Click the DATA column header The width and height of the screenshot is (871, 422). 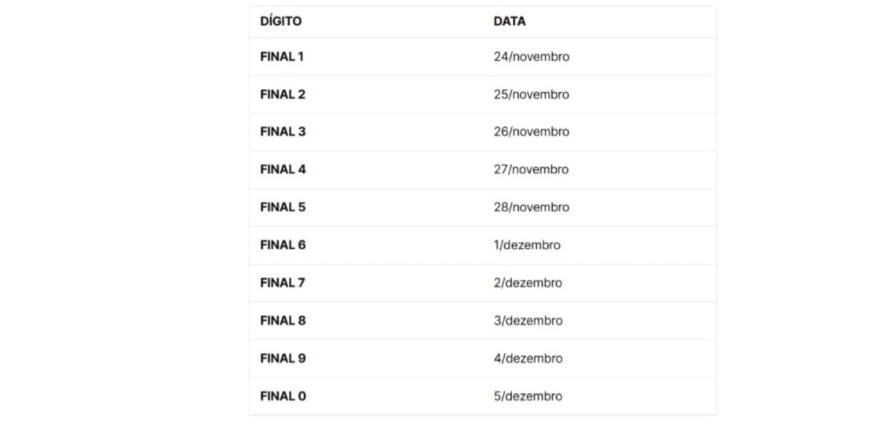(509, 22)
